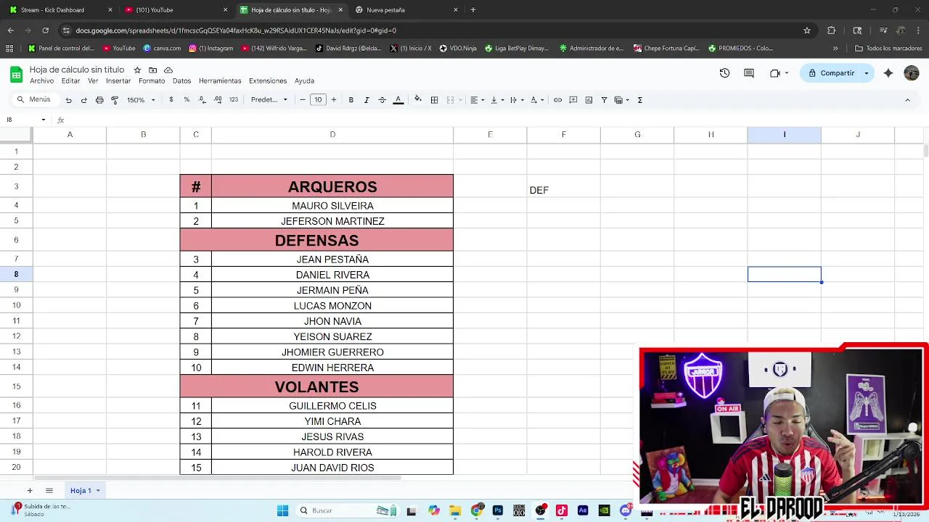Open more number formats 123 menu
This screenshot has width=929, height=522.
(x=234, y=100)
